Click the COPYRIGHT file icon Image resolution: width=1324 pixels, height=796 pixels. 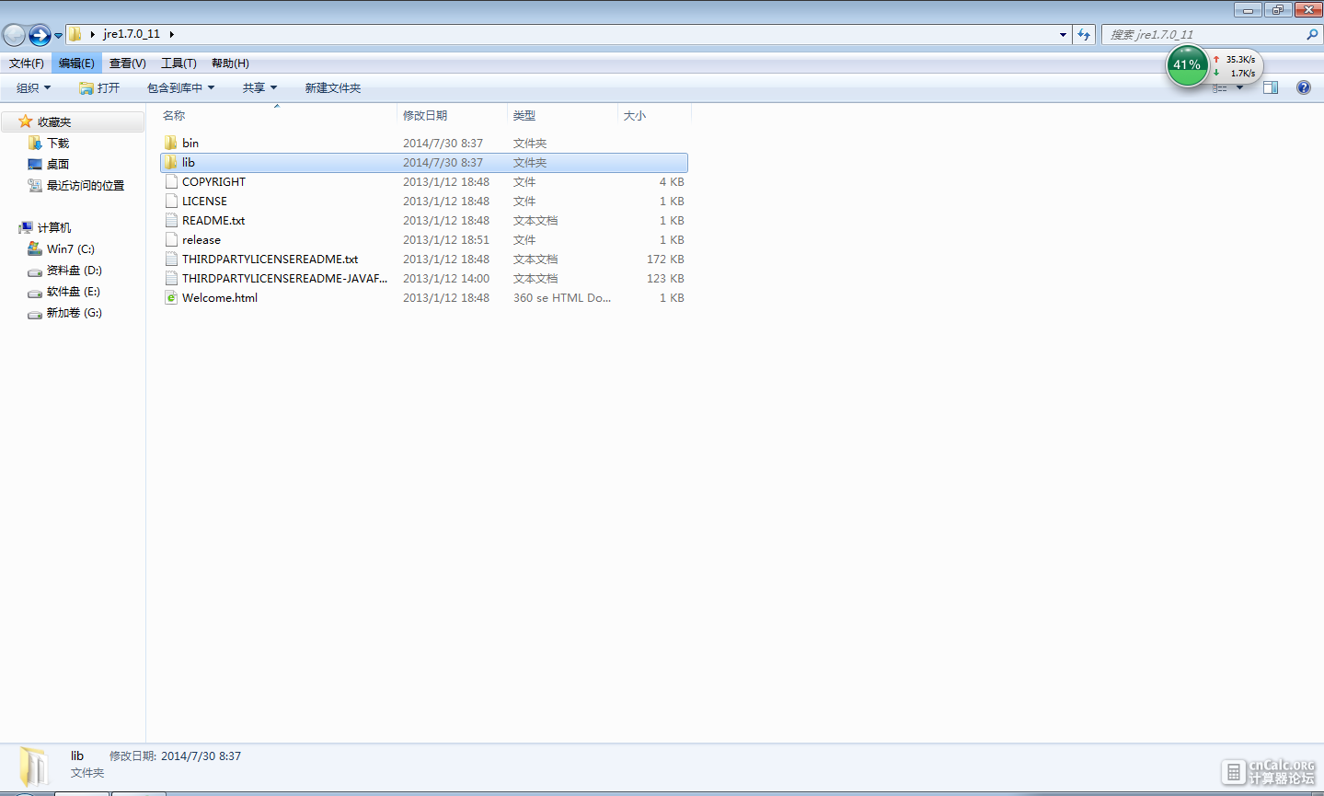point(171,182)
